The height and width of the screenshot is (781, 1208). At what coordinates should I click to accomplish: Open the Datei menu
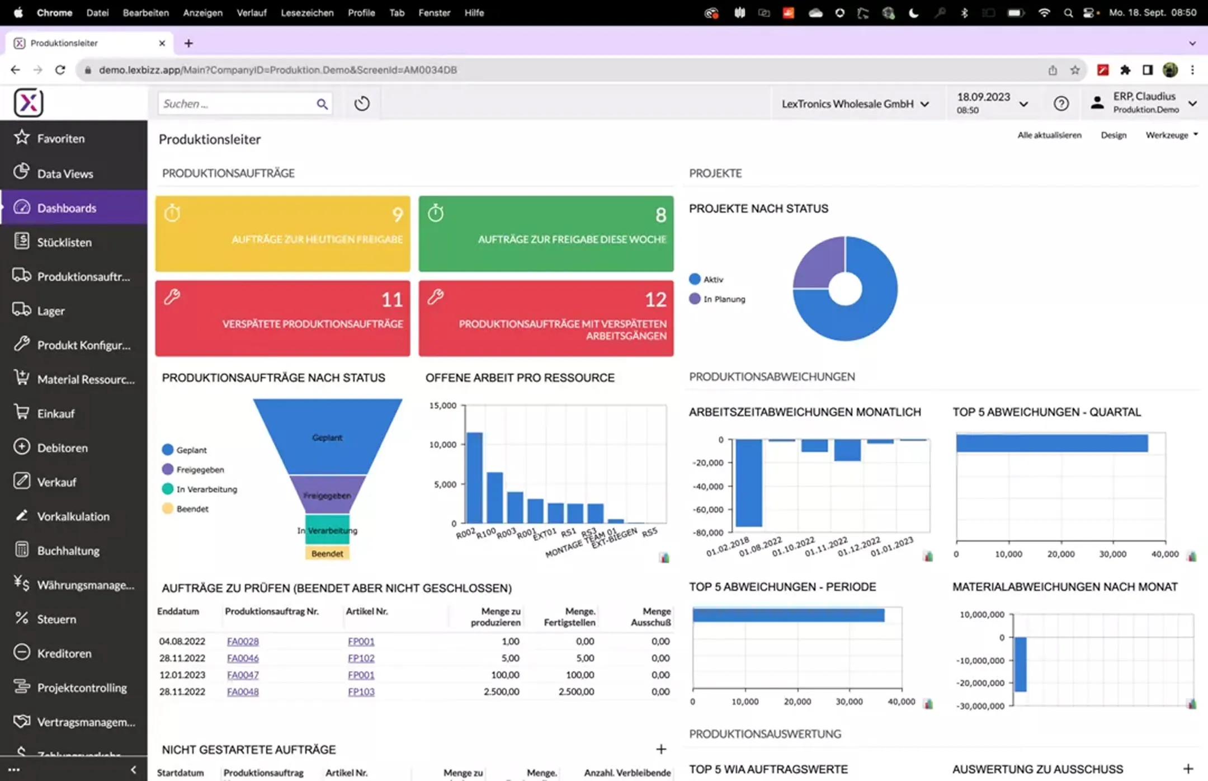[x=97, y=12]
